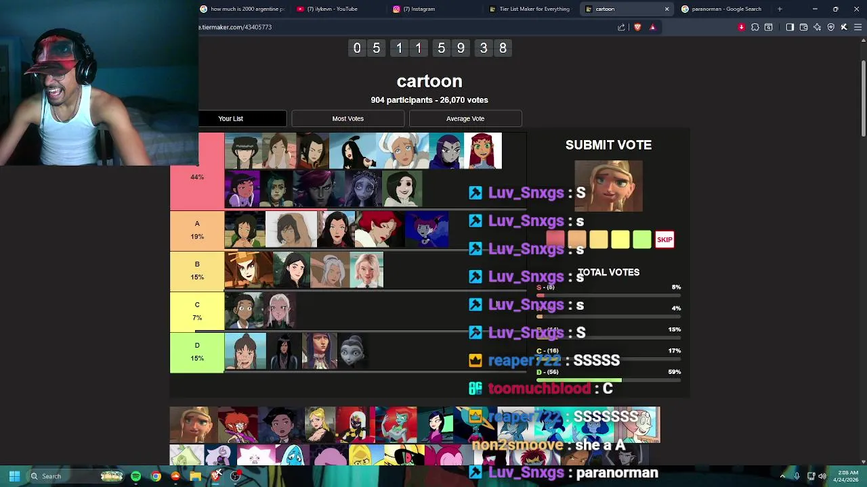Click the S total votes 8% bar
867x487 pixels.
click(x=608, y=296)
